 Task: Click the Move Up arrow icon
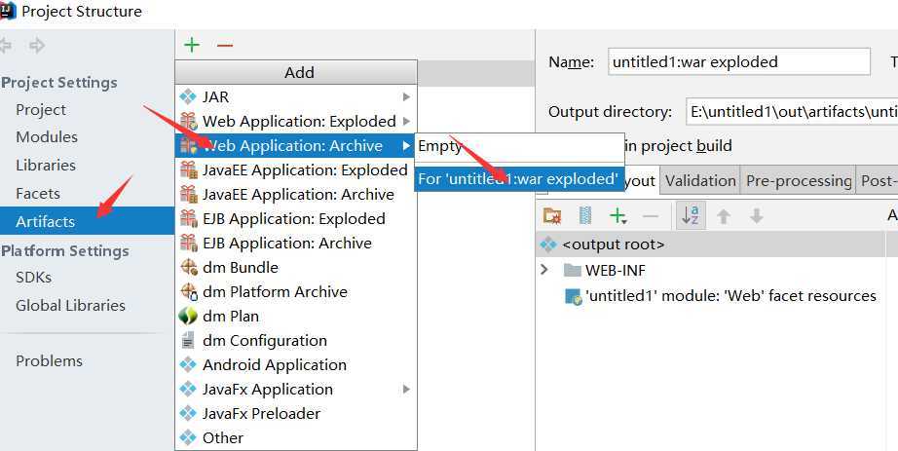724,215
